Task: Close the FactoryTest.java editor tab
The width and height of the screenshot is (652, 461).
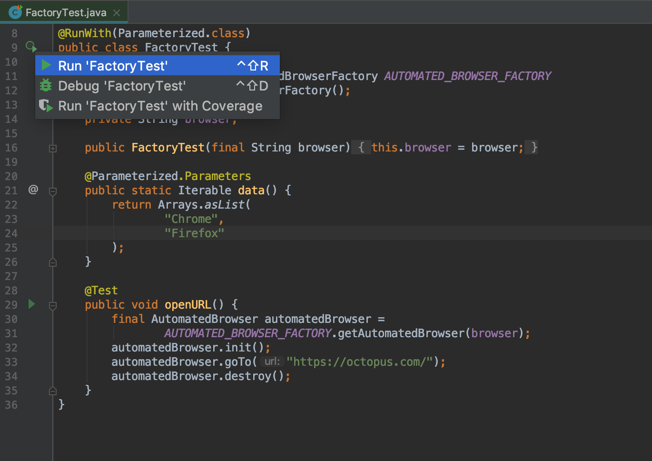Action: pyautogui.click(x=117, y=13)
